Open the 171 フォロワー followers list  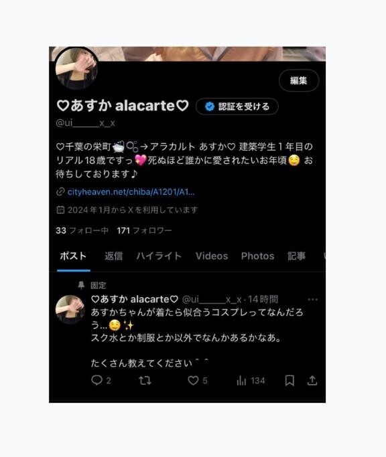point(144,231)
